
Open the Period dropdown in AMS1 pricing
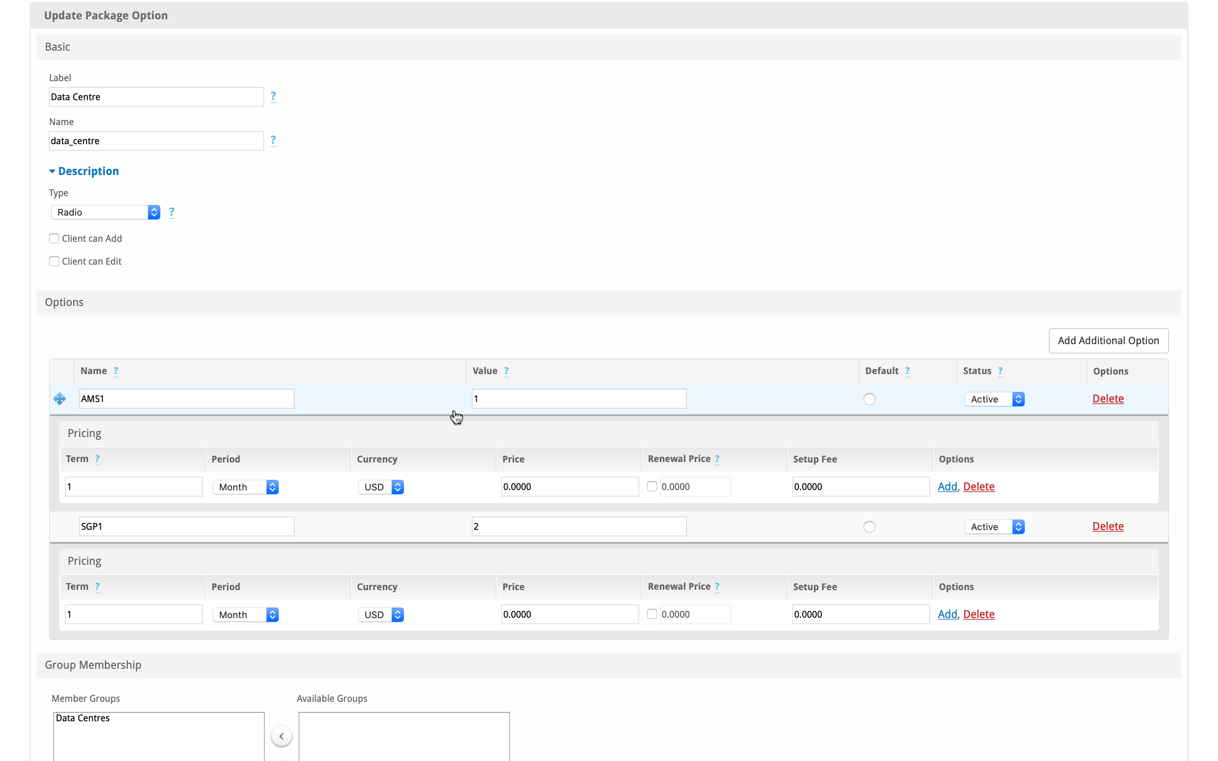click(246, 487)
